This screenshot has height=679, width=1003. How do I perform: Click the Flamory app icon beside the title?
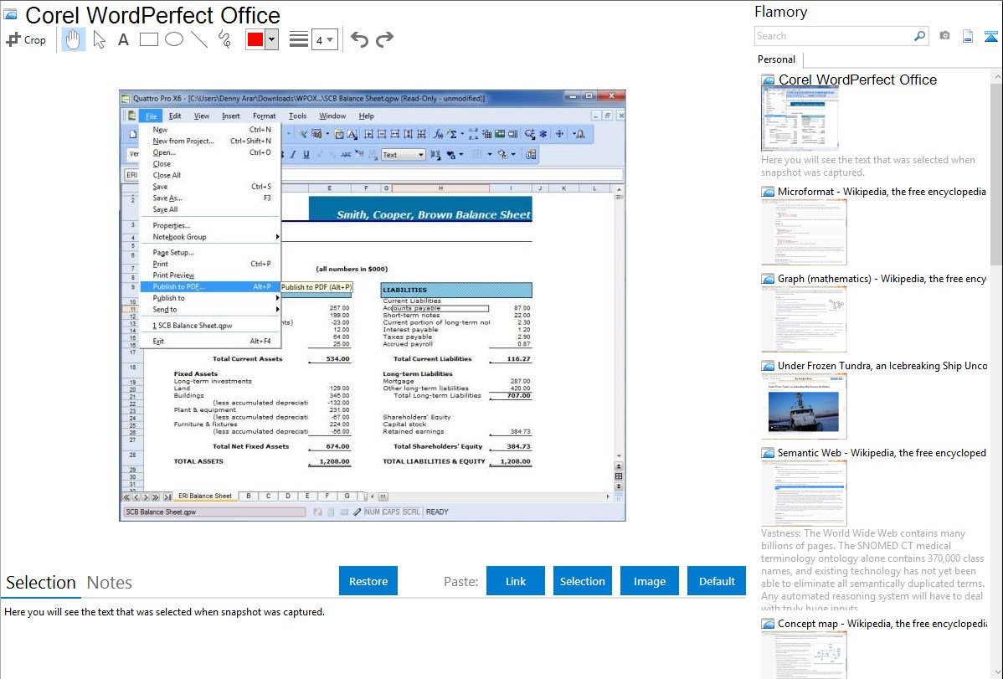(x=10, y=14)
